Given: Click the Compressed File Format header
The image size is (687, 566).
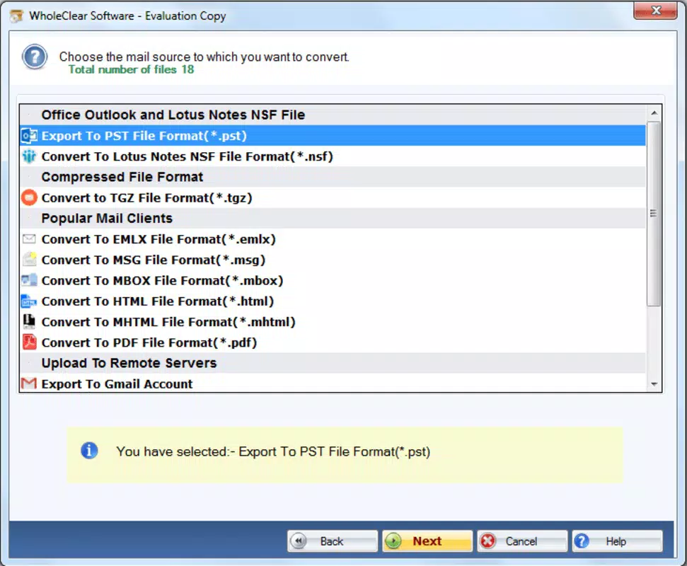Looking at the screenshot, I should 333,177.
